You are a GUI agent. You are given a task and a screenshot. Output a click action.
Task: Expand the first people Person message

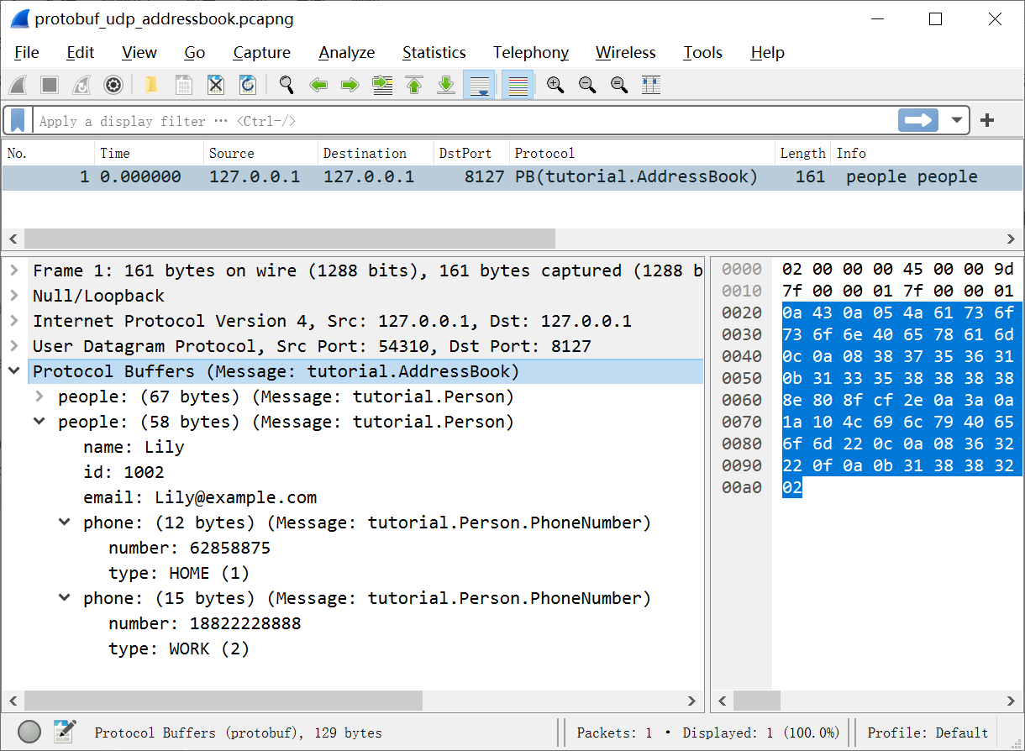click(x=39, y=397)
